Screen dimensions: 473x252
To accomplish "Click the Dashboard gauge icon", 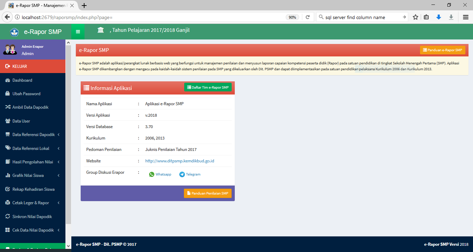I will click(x=8, y=80).
